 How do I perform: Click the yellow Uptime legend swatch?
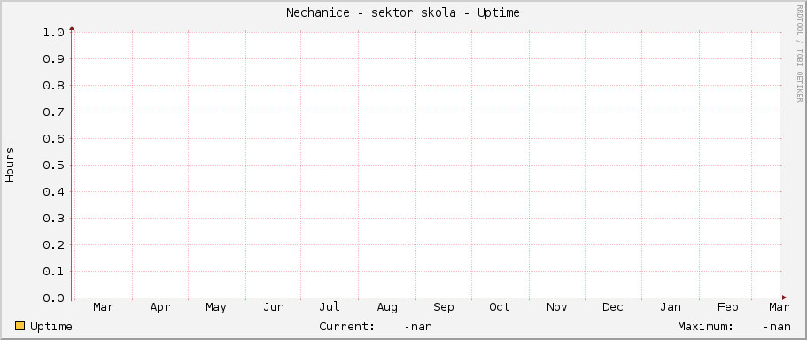coord(20,326)
